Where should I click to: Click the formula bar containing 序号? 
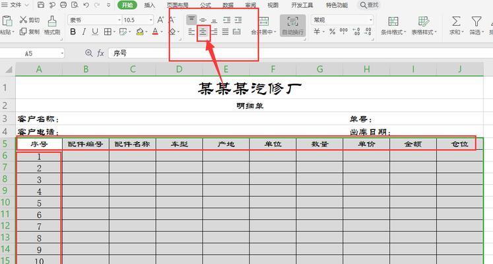pyautogui.click(x=300, y=53)
